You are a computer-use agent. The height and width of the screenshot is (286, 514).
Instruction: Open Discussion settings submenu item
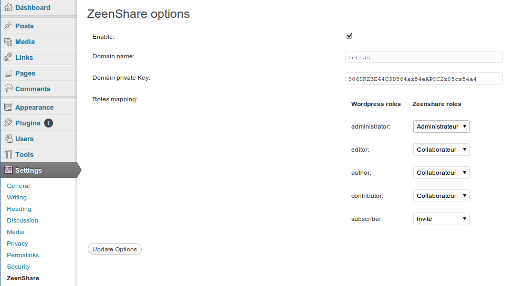pyautogui.click(x=22, y=220)
